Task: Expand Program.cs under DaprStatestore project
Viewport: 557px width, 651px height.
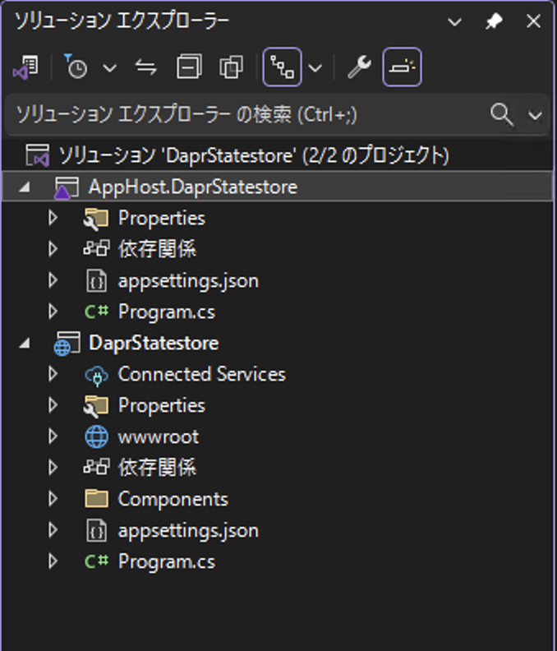Action: [53, 561]
